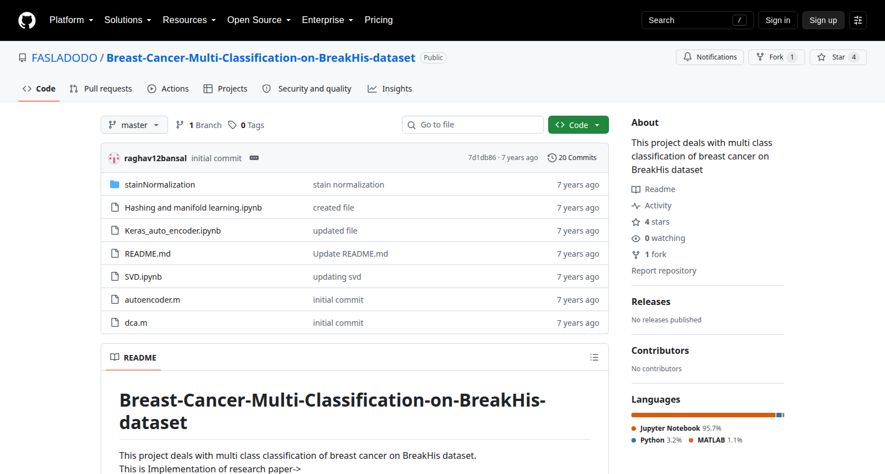View the 0 watching list
Viewport: 885px width, 474px height.
[x=658, y=238]
